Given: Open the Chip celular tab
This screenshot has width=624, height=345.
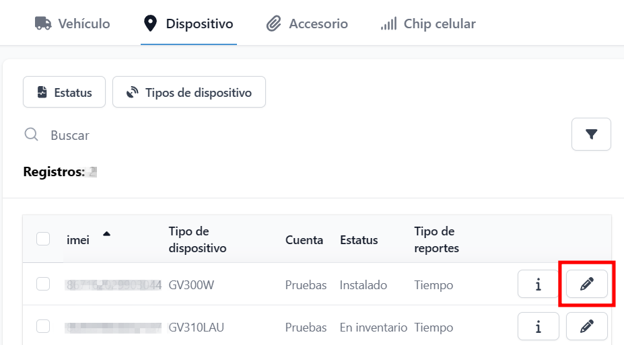Looking at the screenshot, I should 439,24.
